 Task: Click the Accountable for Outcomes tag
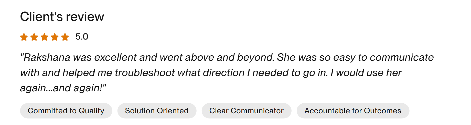[x=353, y=111]
